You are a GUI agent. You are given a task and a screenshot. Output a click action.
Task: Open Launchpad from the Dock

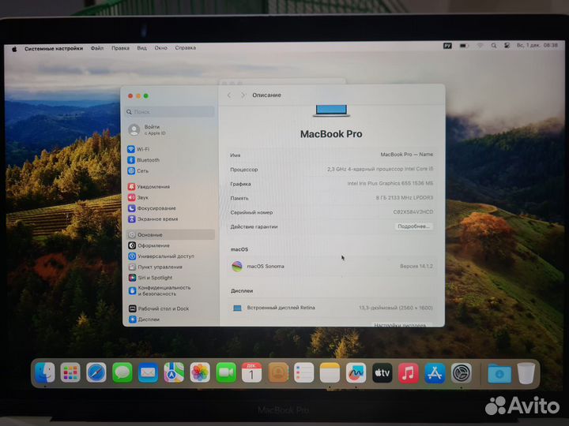click(70, 372)
